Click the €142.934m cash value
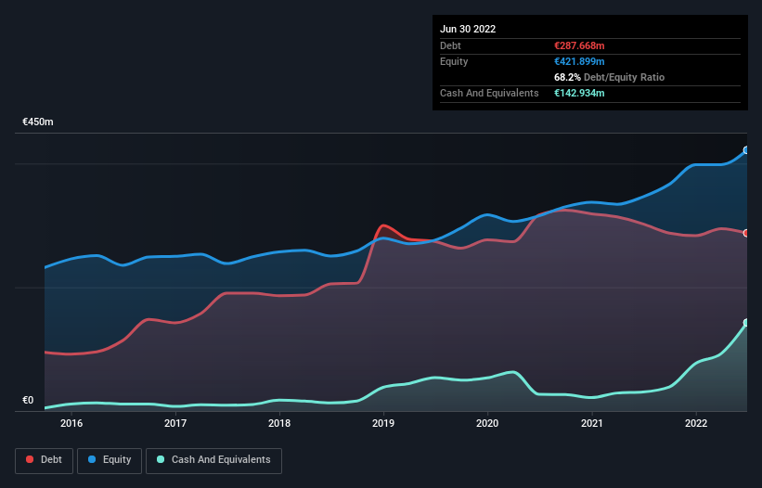This screenshot has height=488, width=762. tap(579, 93)
